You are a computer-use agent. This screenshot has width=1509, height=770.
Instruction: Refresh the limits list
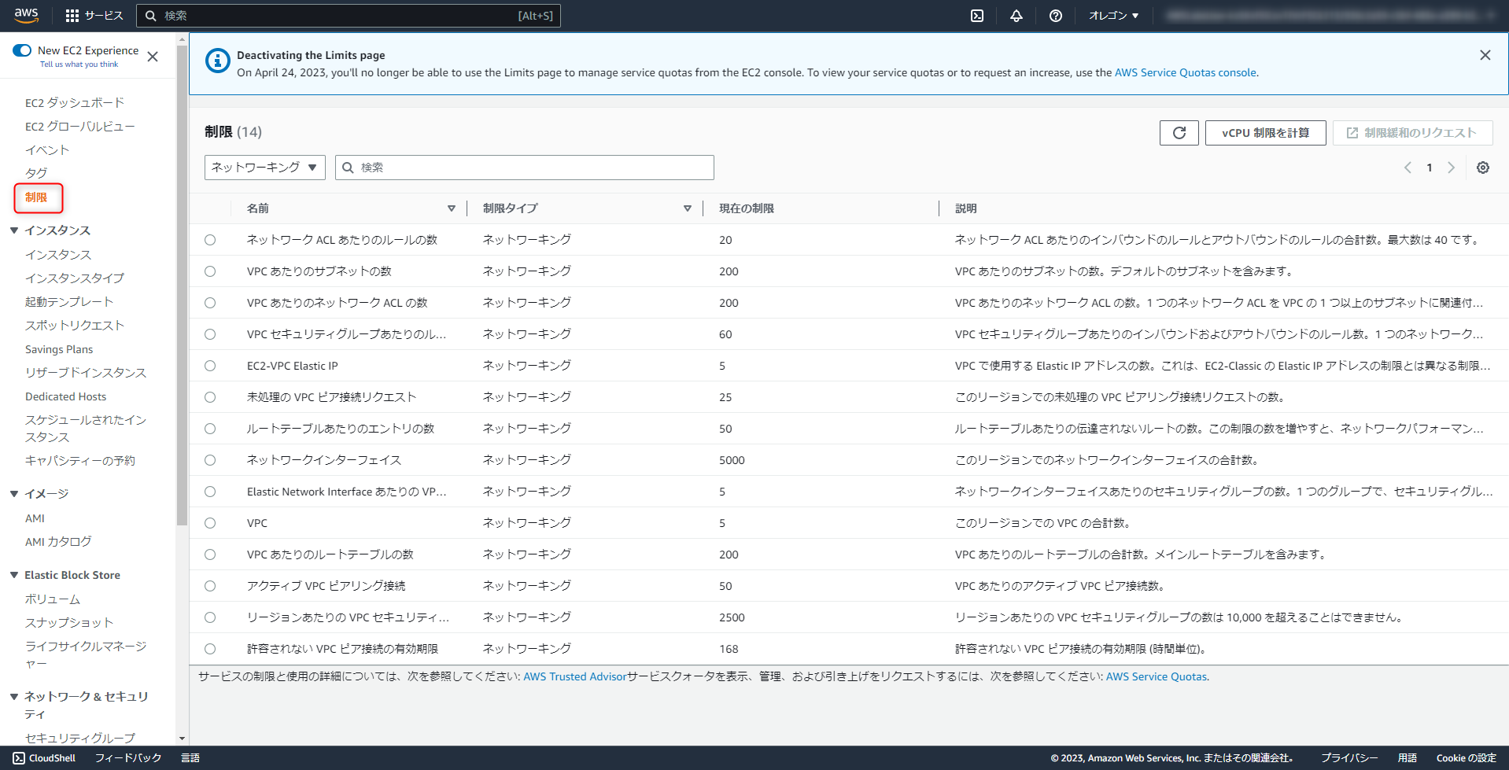pos(1178,132)
